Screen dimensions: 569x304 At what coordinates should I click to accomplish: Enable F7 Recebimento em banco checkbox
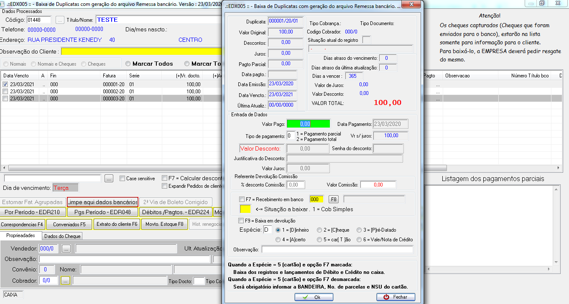pyautogui.click(x=242, y=199)
